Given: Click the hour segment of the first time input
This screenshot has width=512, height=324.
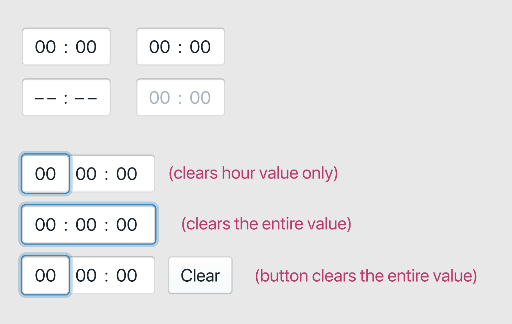Looking at the screenshot, I should click(46, 46).
